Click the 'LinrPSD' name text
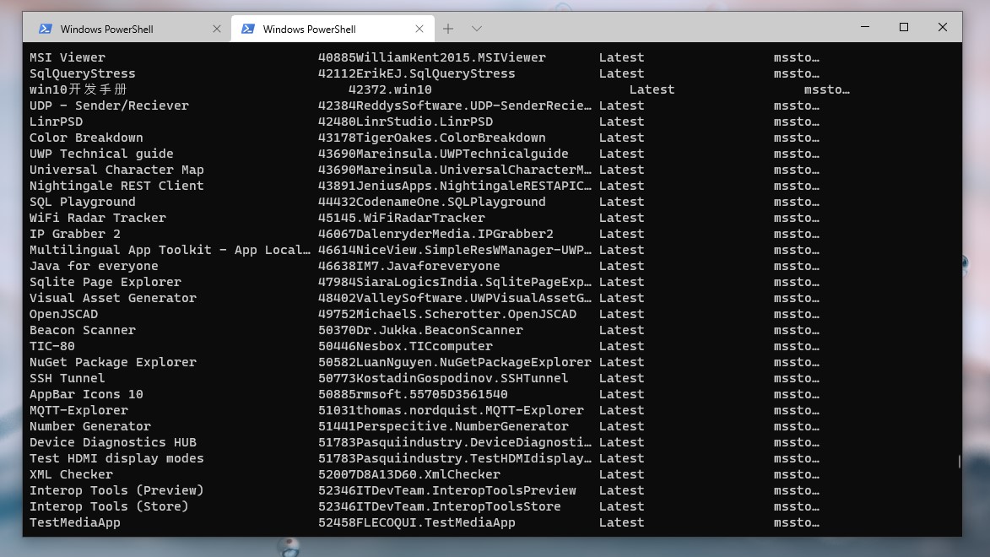 click(x=57, y=122)
